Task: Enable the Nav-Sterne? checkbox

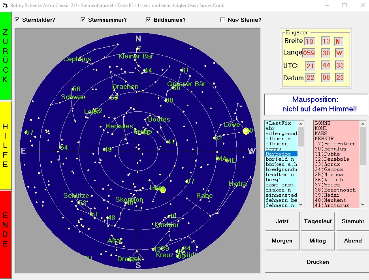Action: tap(222, 20)
